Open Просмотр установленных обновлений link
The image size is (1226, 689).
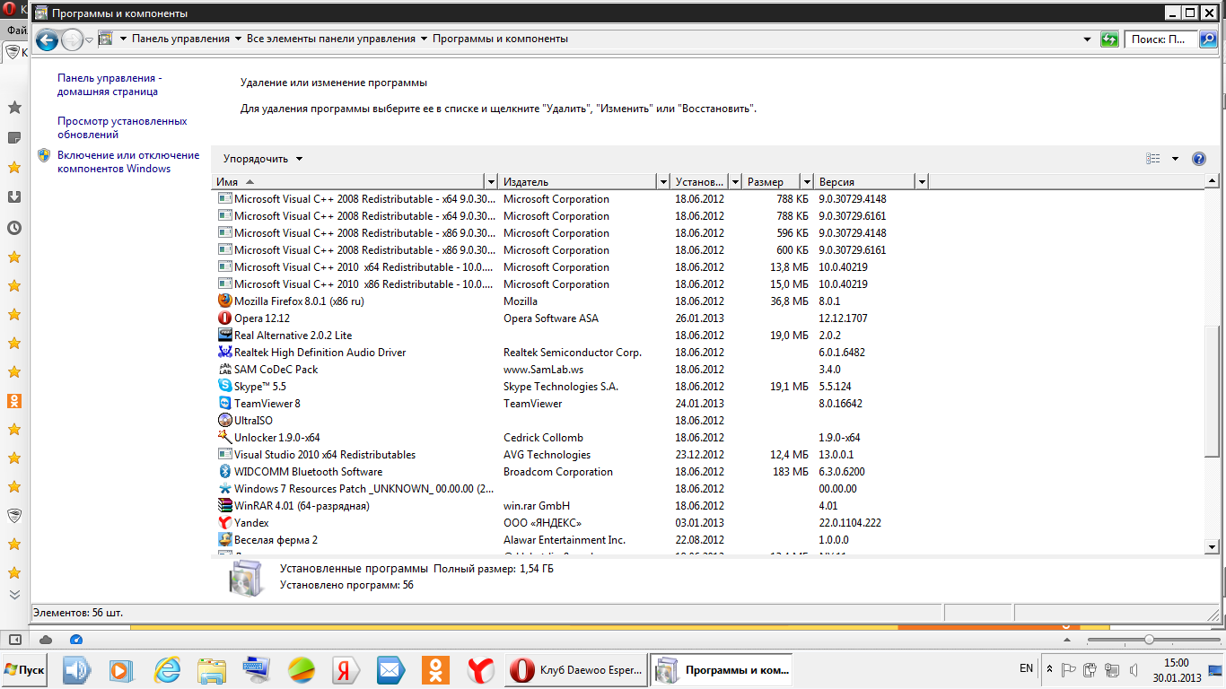click(x=122, y=127)
